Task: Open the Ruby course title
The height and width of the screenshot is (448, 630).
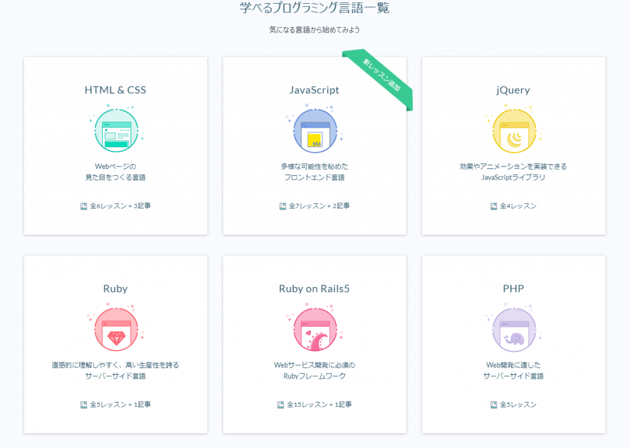Action: 115,289
